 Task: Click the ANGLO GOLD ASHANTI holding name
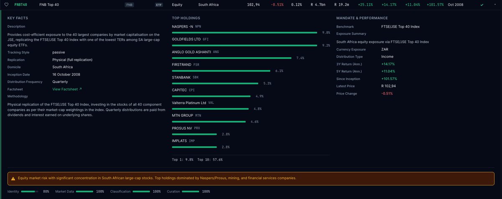tap(192, 52)
